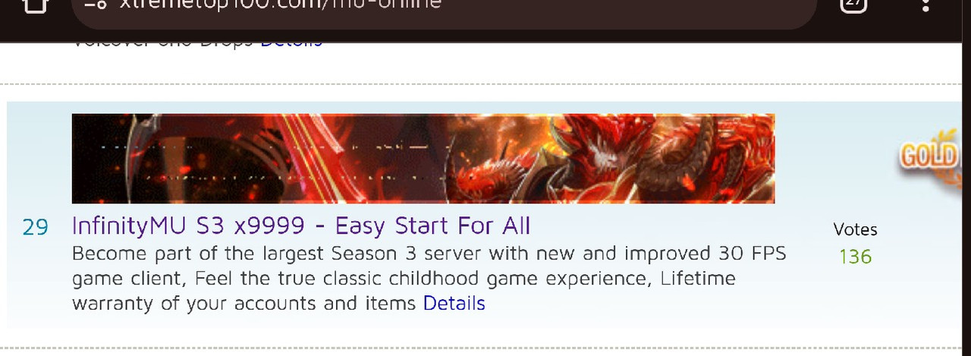Tap the browser home icon
This screenshot has width=971, height=356.
[x=35, y=5]
